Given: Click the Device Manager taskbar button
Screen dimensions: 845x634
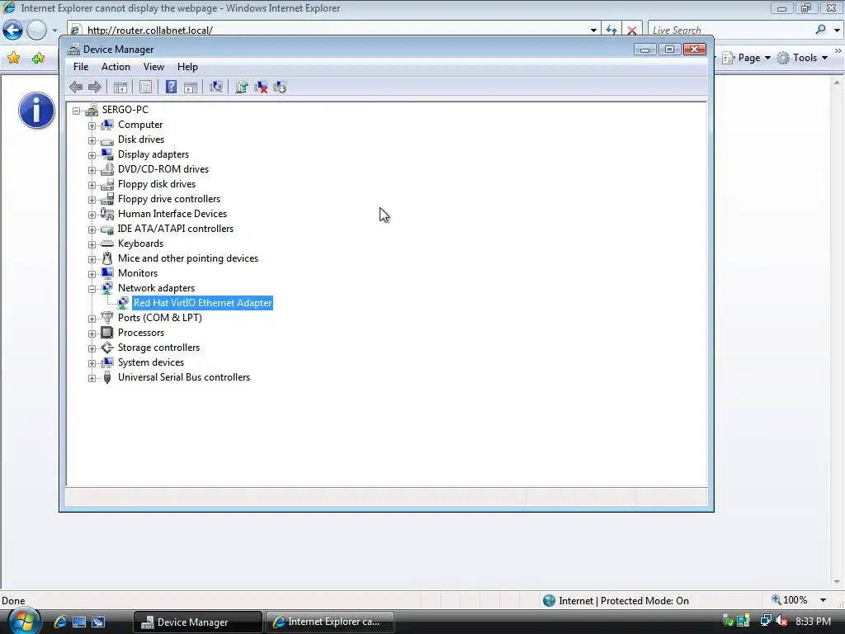Looking at the screenshot, I should pos(198,622).
